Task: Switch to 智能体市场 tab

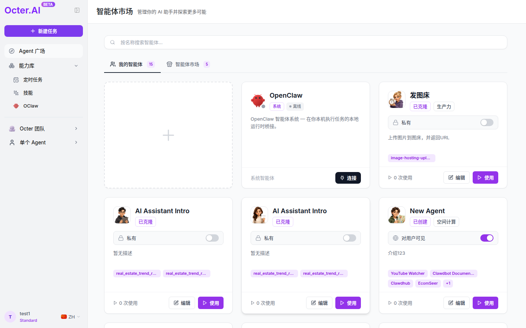Action: coord(188,65)
